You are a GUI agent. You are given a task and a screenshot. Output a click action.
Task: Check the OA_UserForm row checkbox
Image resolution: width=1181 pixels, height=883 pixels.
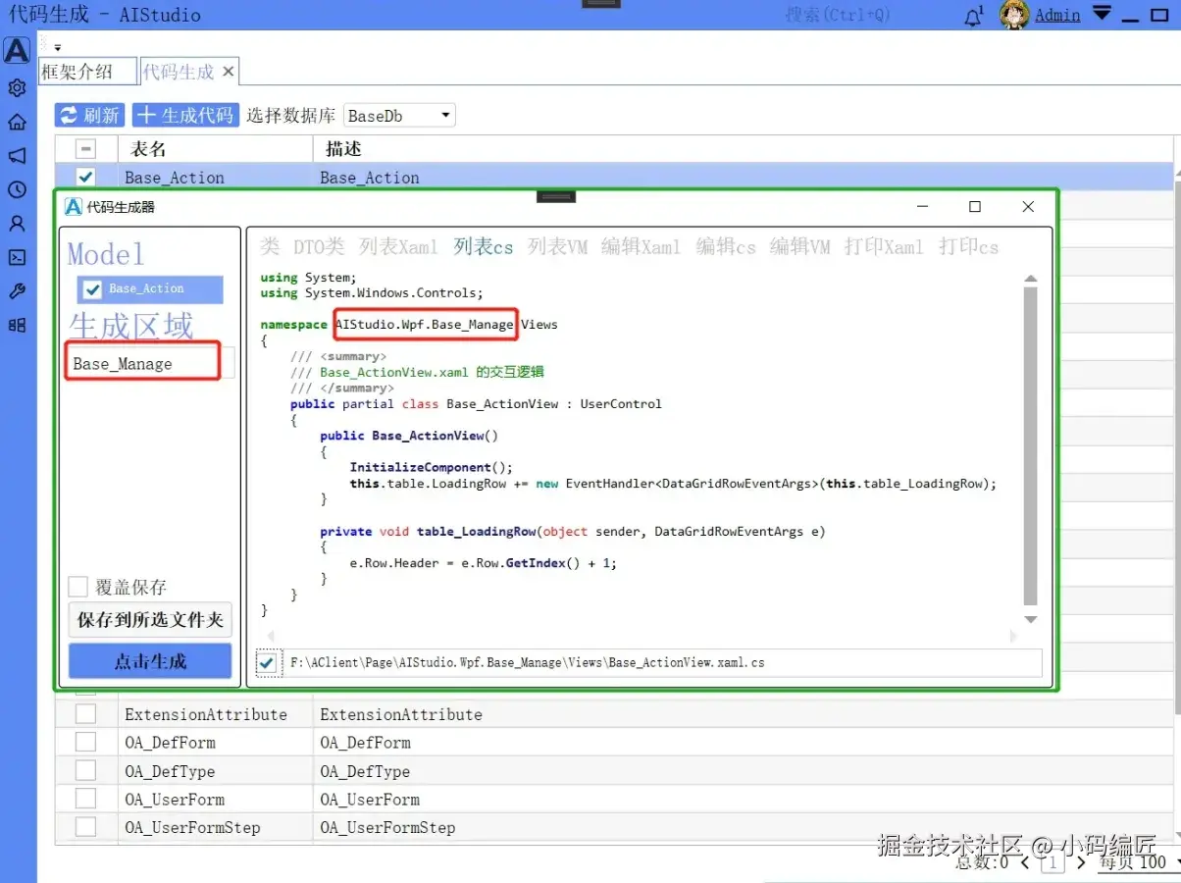[85, 800]
